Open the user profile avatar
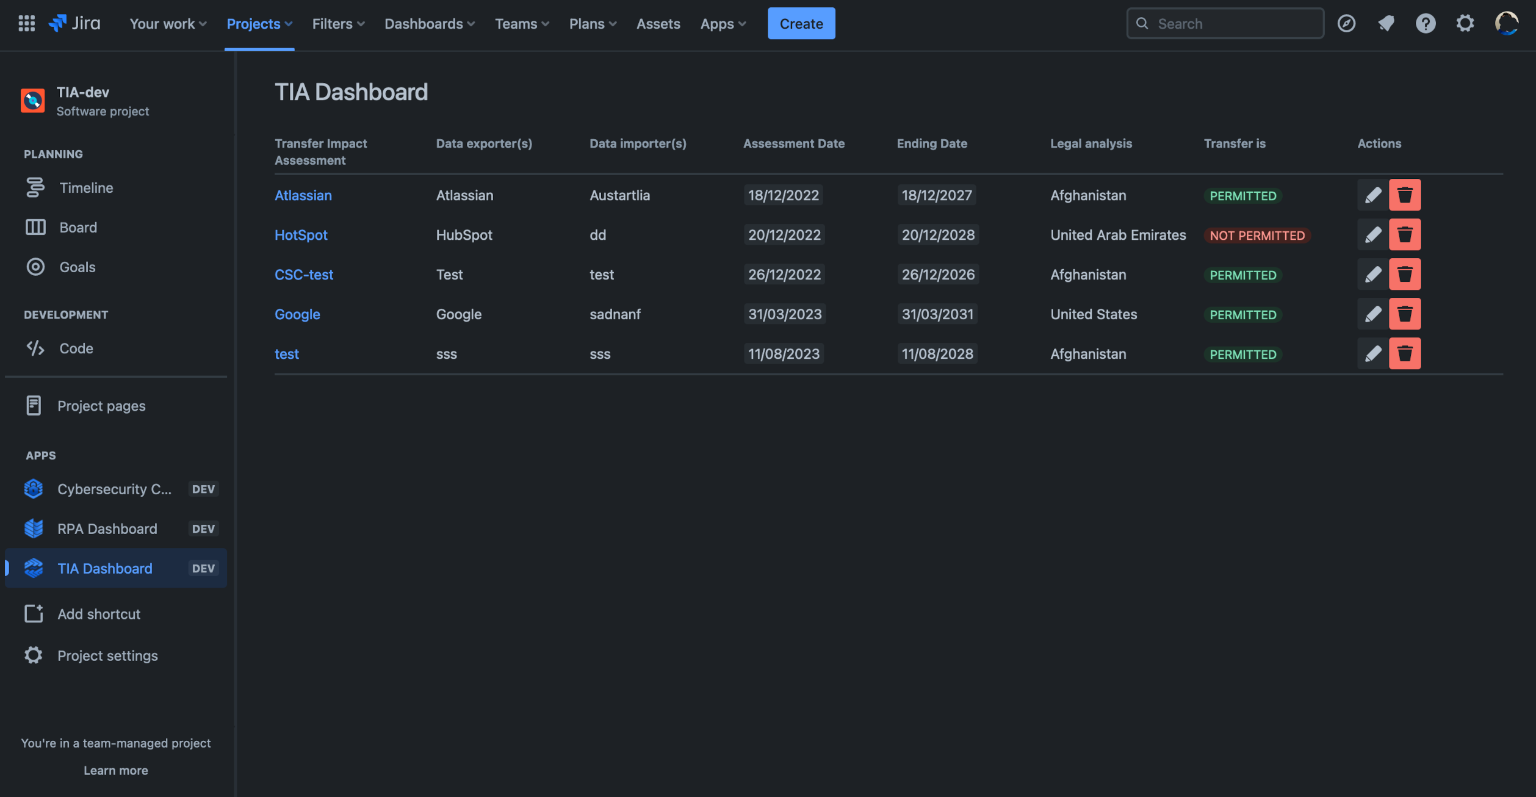1536x797 pixels. point(1507,23)
